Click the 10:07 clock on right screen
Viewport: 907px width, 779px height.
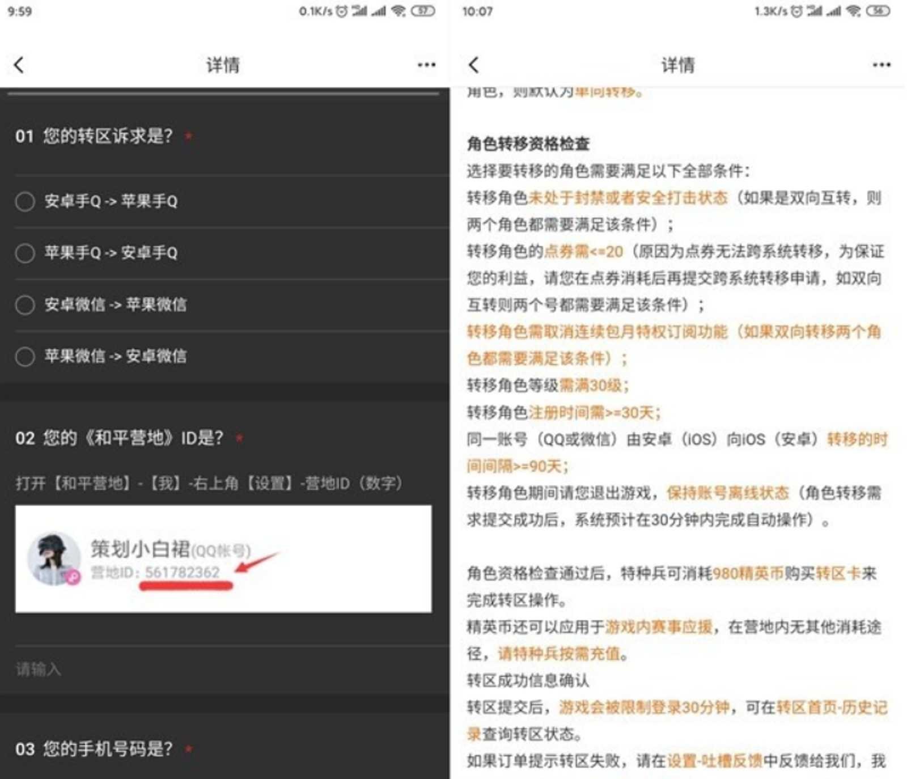tap(477, 11)
